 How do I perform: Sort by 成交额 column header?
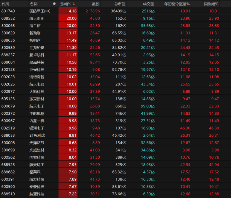[149, 4]
